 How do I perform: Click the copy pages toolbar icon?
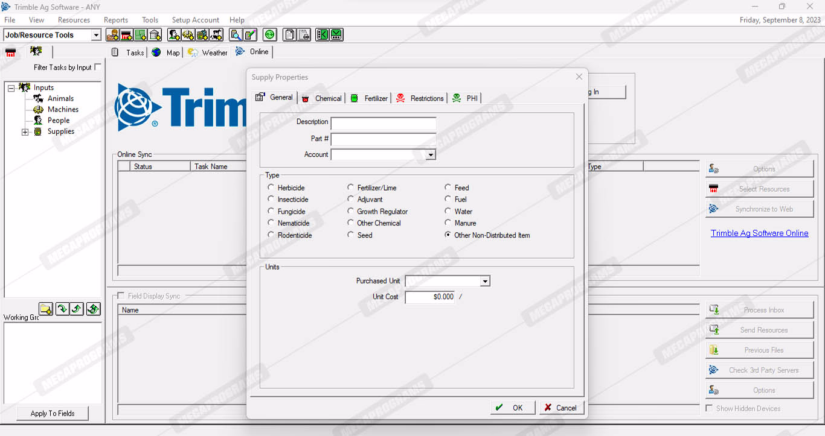click(290, 35)
